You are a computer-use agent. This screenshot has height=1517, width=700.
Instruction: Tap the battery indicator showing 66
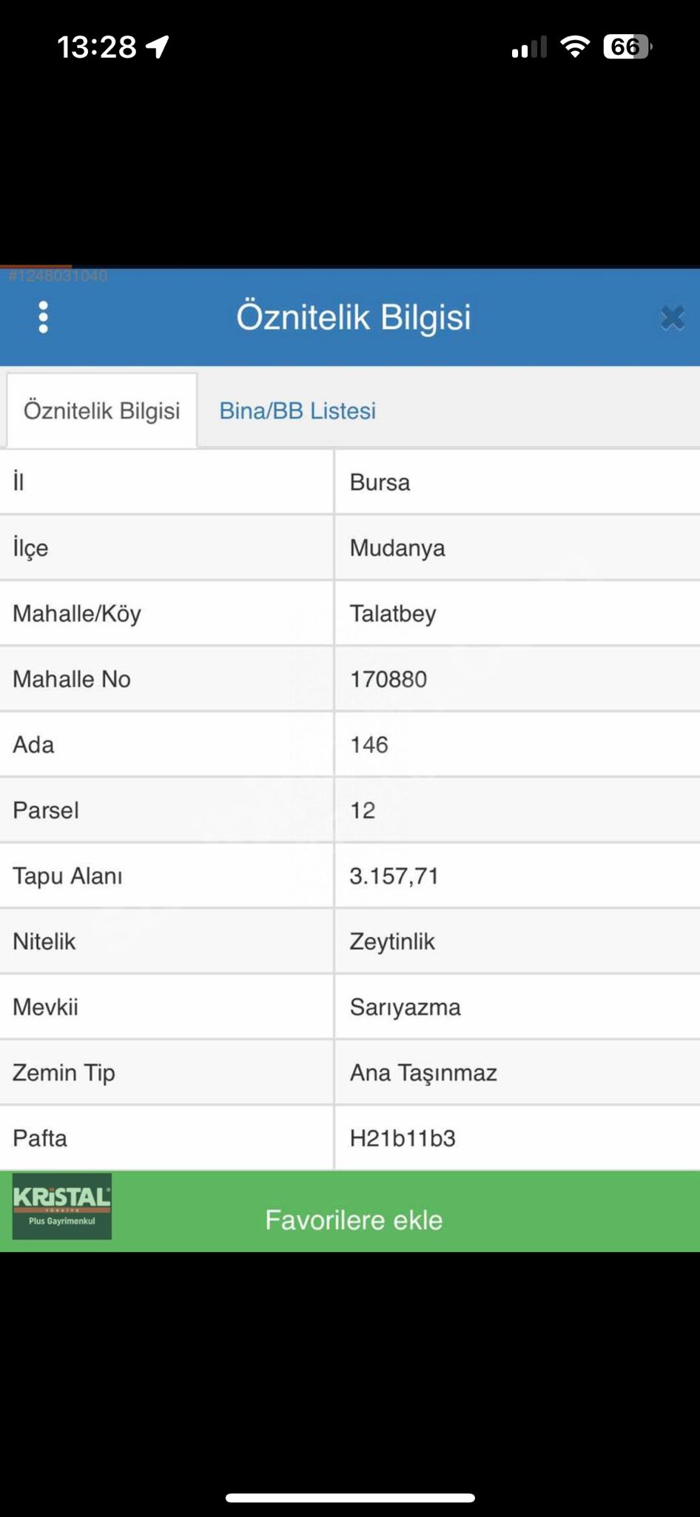tap(627, 47)
